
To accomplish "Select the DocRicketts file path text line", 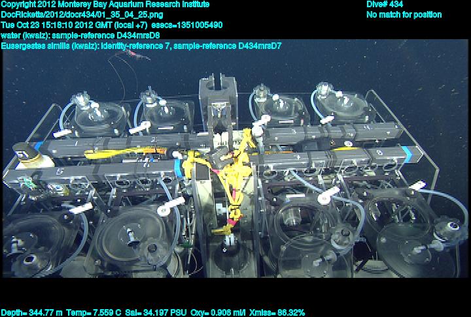I will click(82, 15).
